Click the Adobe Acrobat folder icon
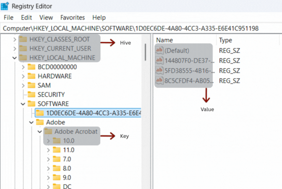The image size is (282, 189). (x=48, y=131)
